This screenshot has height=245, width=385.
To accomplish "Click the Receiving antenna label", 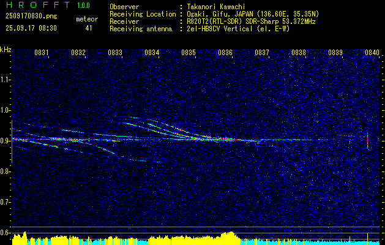I will 141,29.
